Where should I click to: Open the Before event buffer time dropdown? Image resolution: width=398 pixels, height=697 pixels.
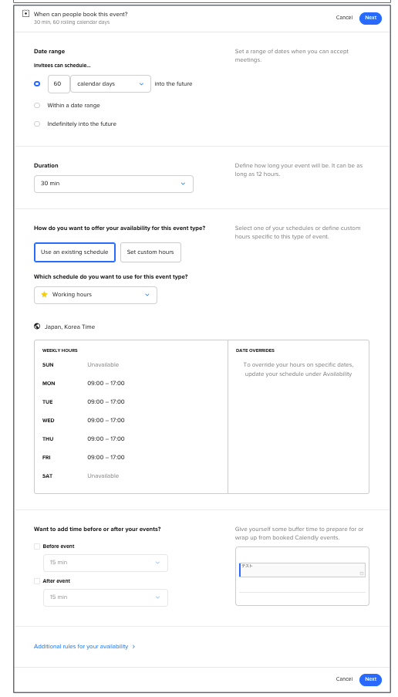[x=106, y=563]
